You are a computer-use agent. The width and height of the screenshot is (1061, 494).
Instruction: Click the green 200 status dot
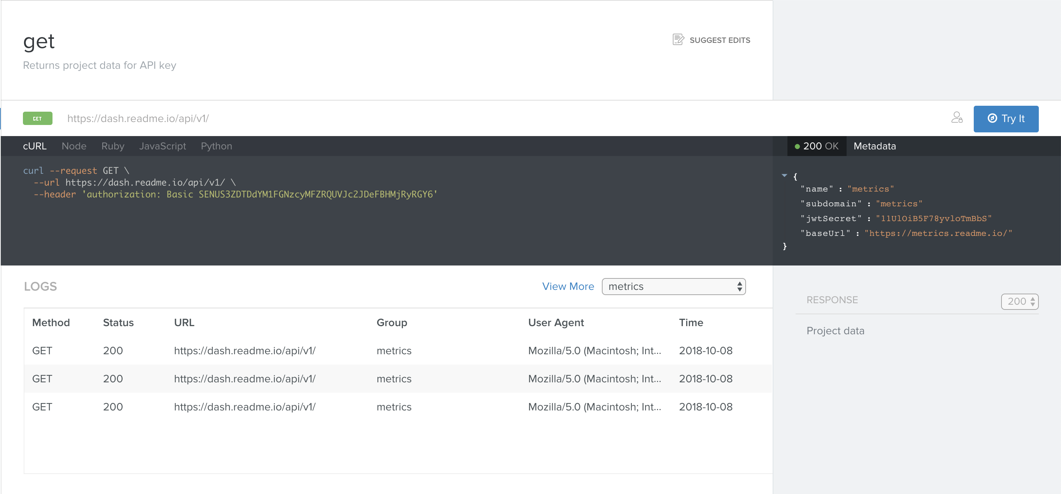pyautogui.click(x=797, y=146)
